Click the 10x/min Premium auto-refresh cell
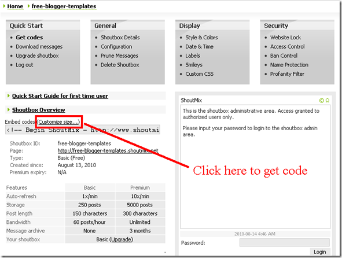The height and width of the screenshot is (258, 342). pyautogui.click(x=140, y=196)
